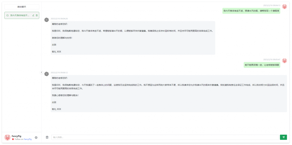Delete the chat via sidebar trash icon
The width and height of the screenshot is (292, 145).
click(37, 15)
